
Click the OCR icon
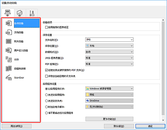pos(8,59)
